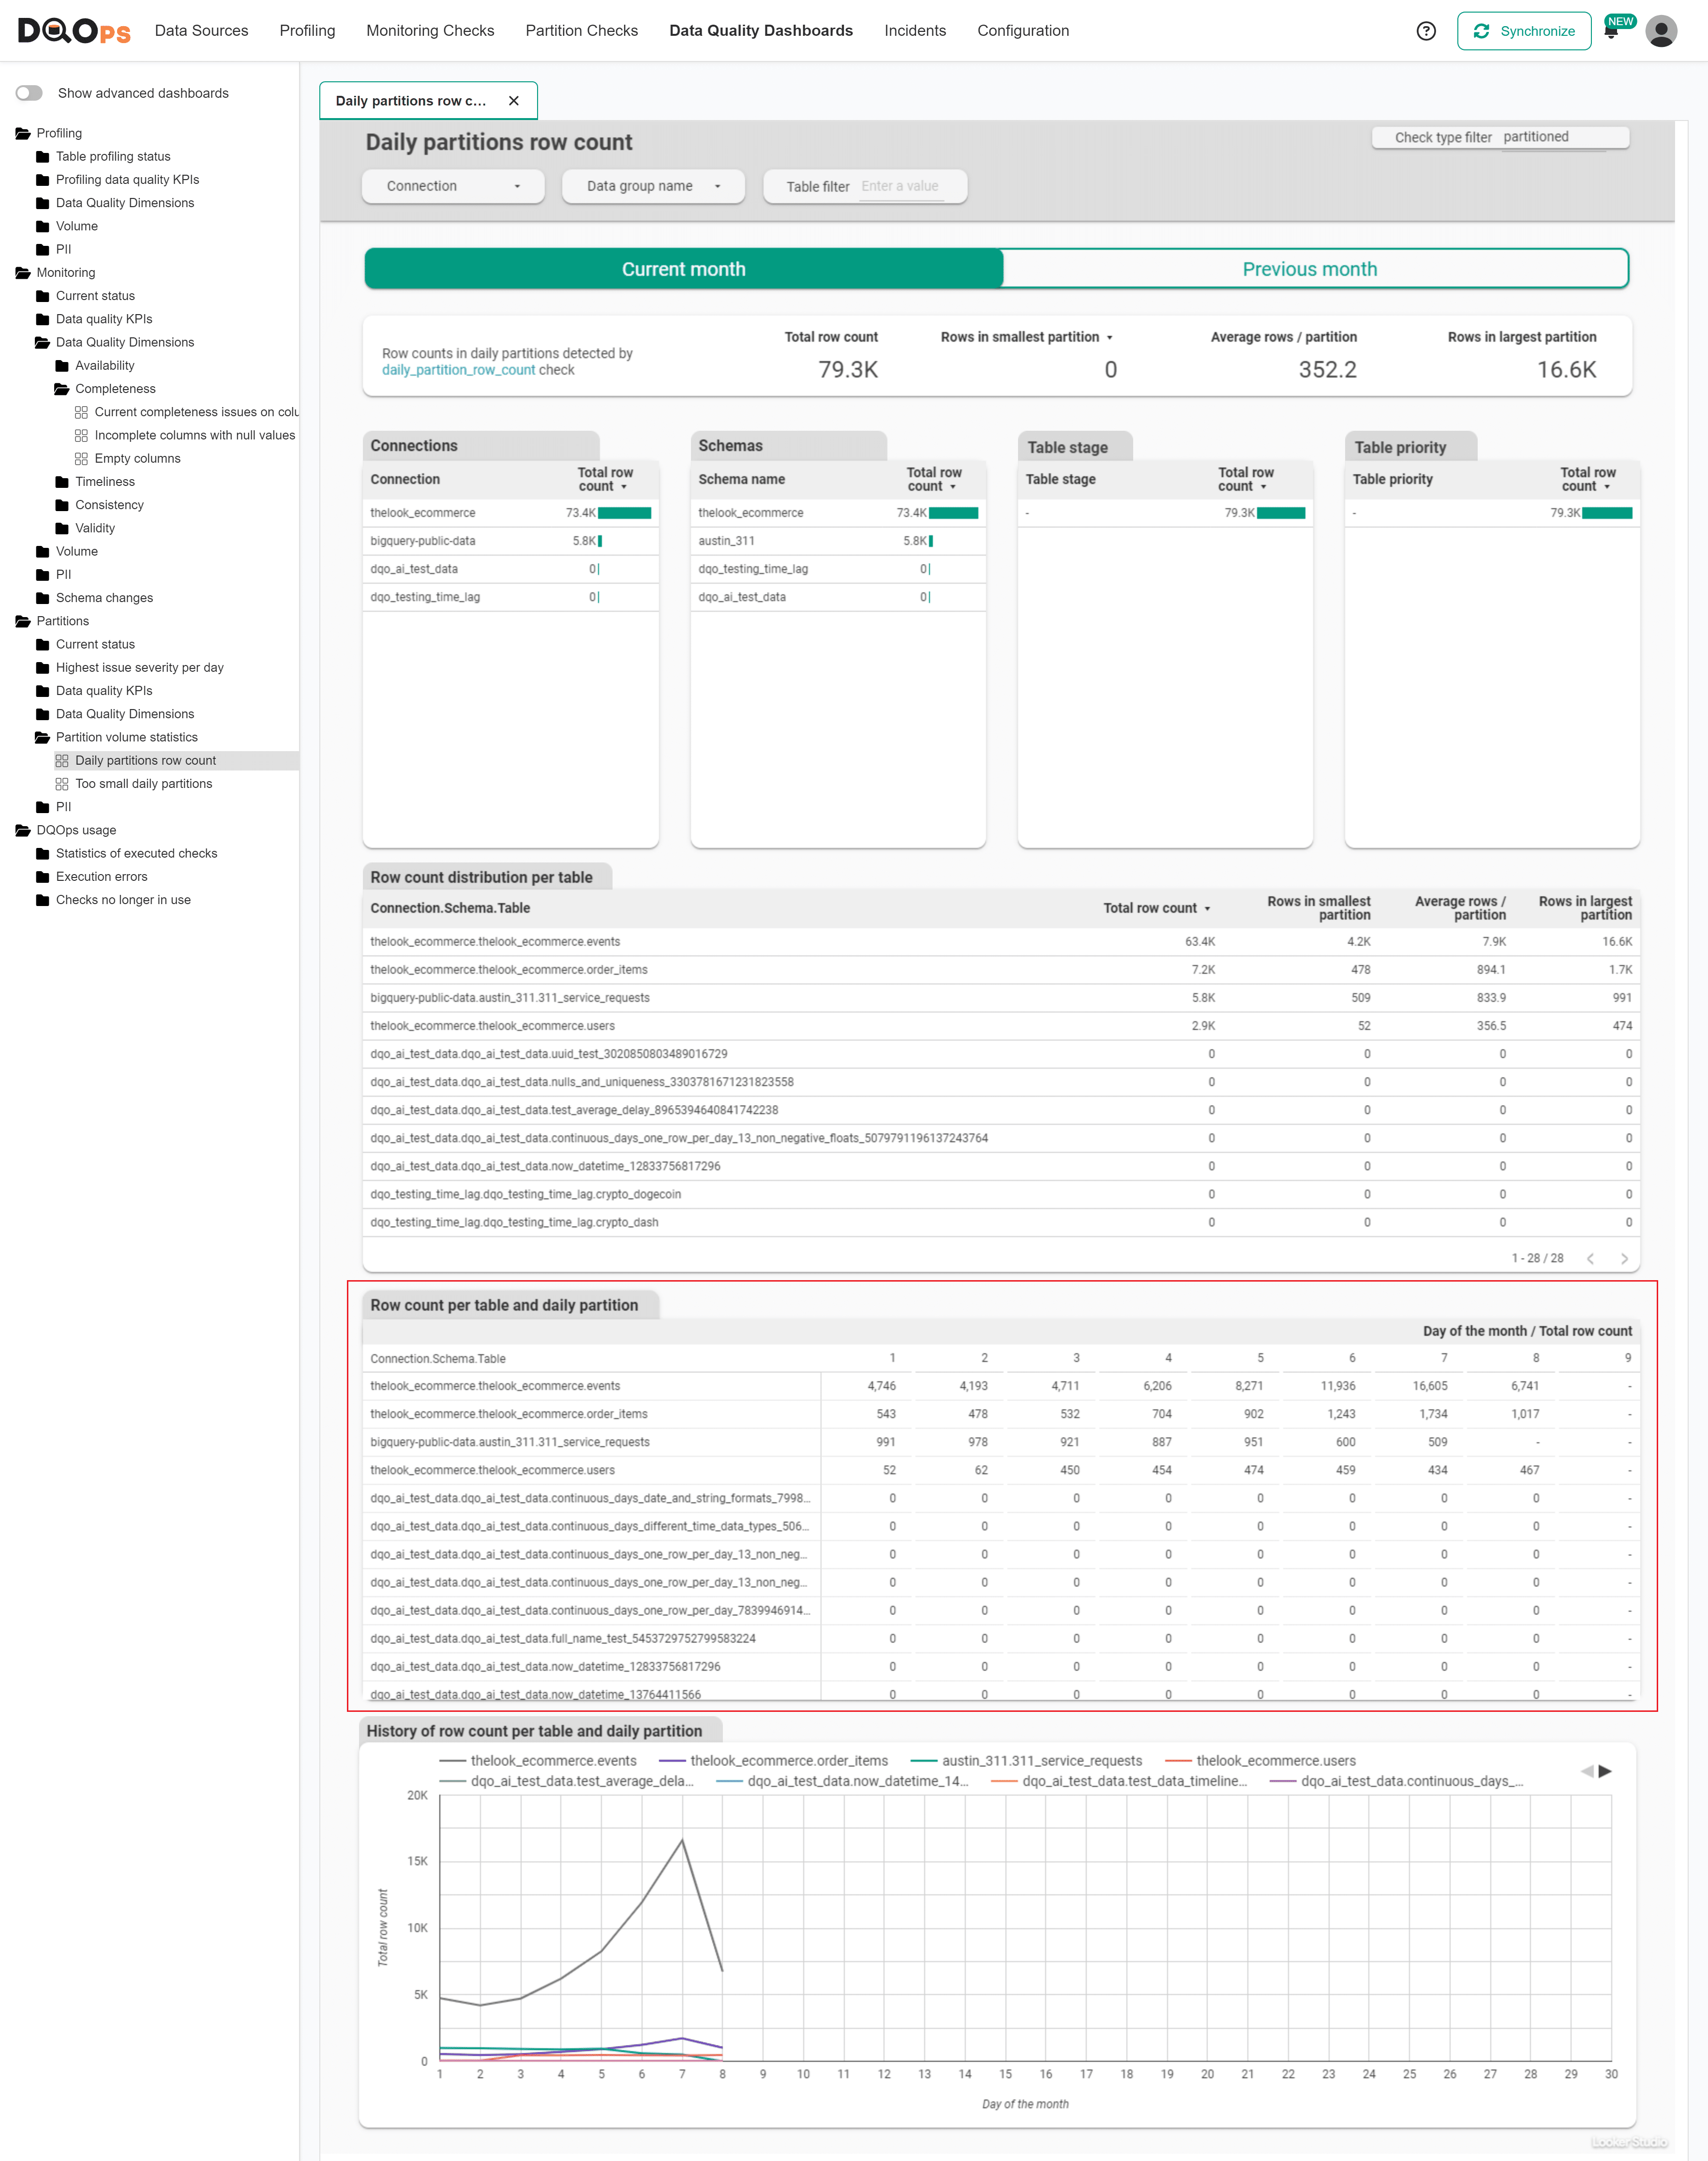Follow the daily_partition_row_count link

click(458, 370)
